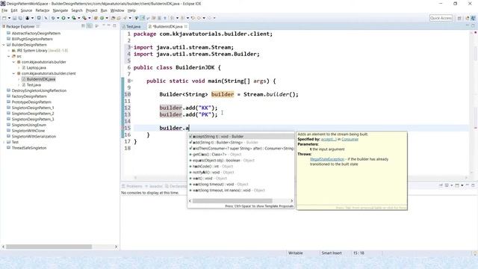Select BuilderinJDK.java in Package Explorer

tap(41, 79)
